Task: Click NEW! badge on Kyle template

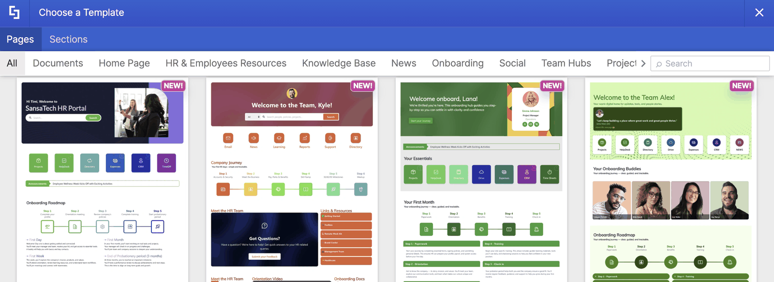Action: pyautogui.click(x=363, y=85)
